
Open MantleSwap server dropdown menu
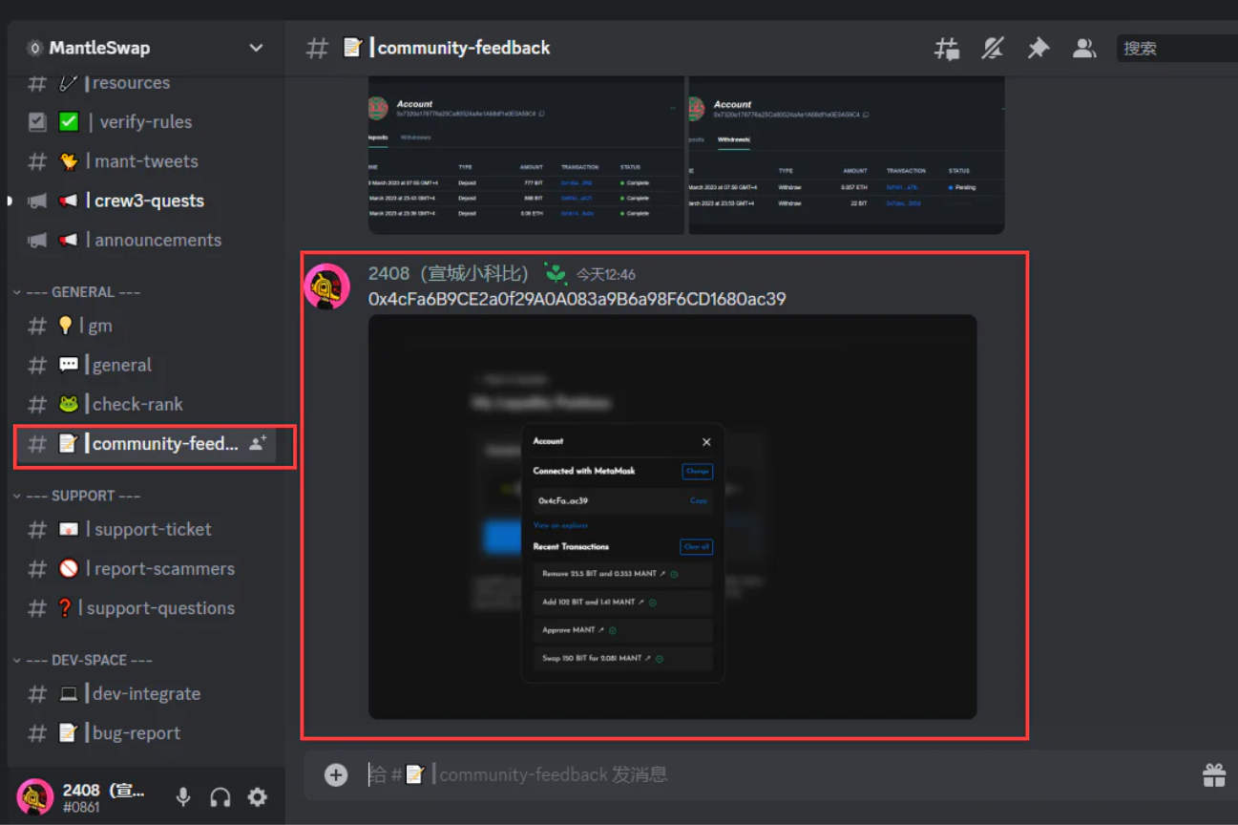256,48
